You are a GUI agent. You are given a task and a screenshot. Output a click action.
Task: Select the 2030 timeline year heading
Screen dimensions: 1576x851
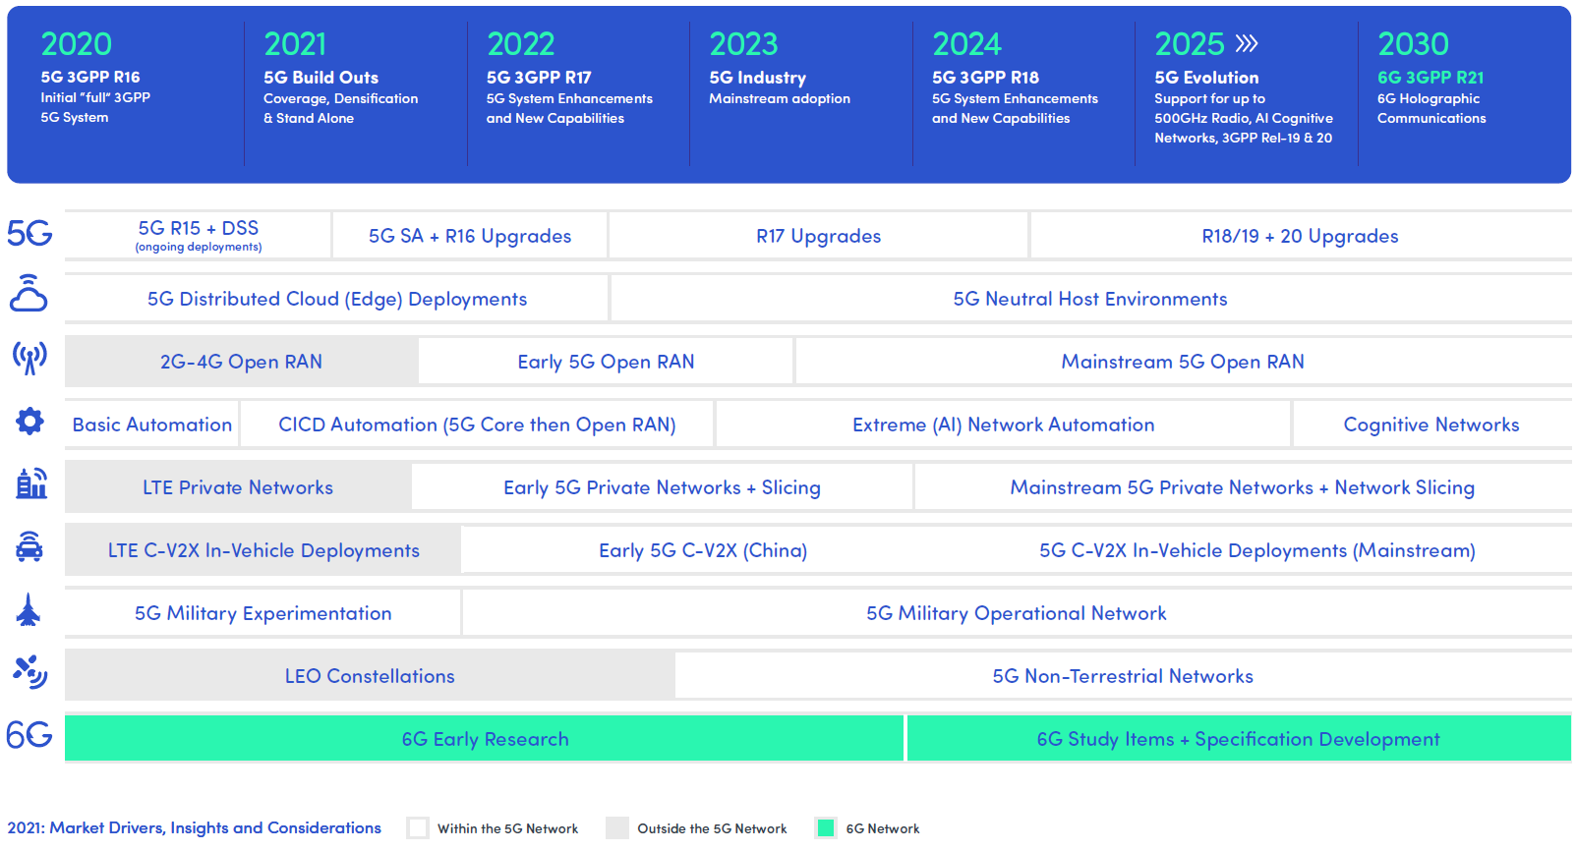coord(1413,44)
